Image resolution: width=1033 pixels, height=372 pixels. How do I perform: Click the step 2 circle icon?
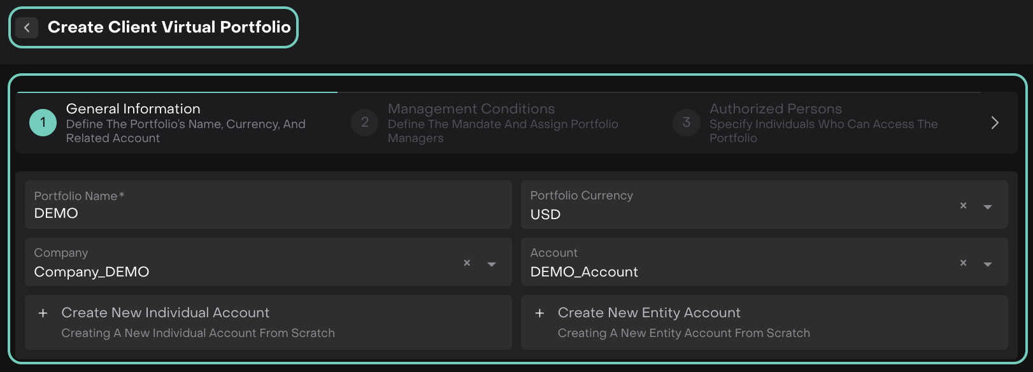click(365, 122)
